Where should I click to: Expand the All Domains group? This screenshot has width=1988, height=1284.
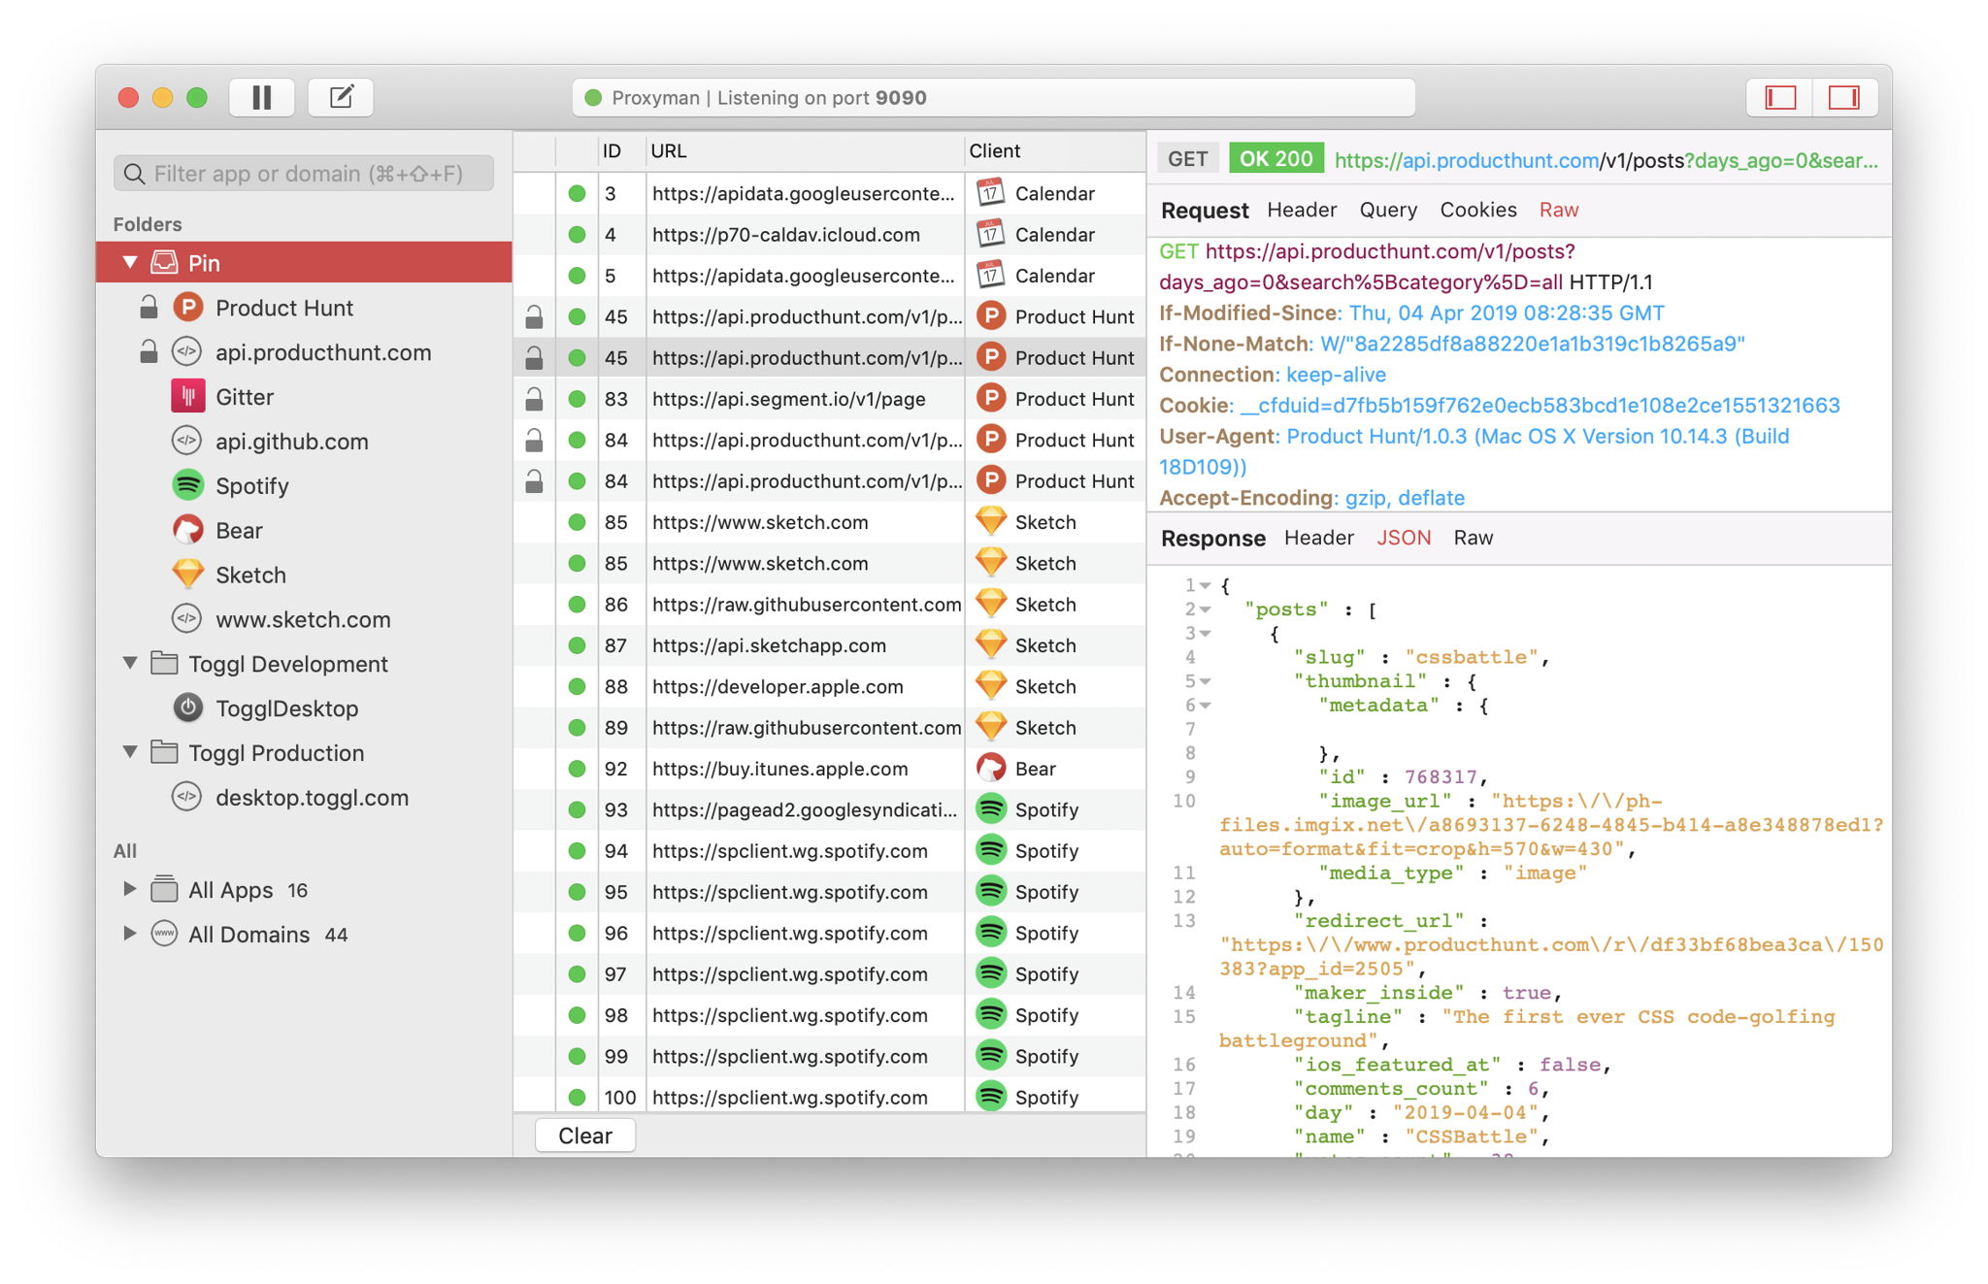(129, 934)
